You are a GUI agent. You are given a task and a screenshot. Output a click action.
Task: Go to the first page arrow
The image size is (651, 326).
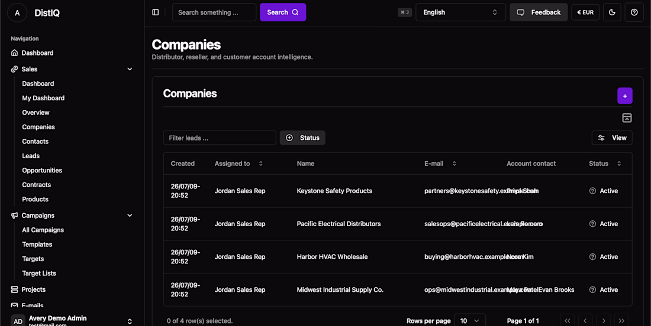coord(567,321)
